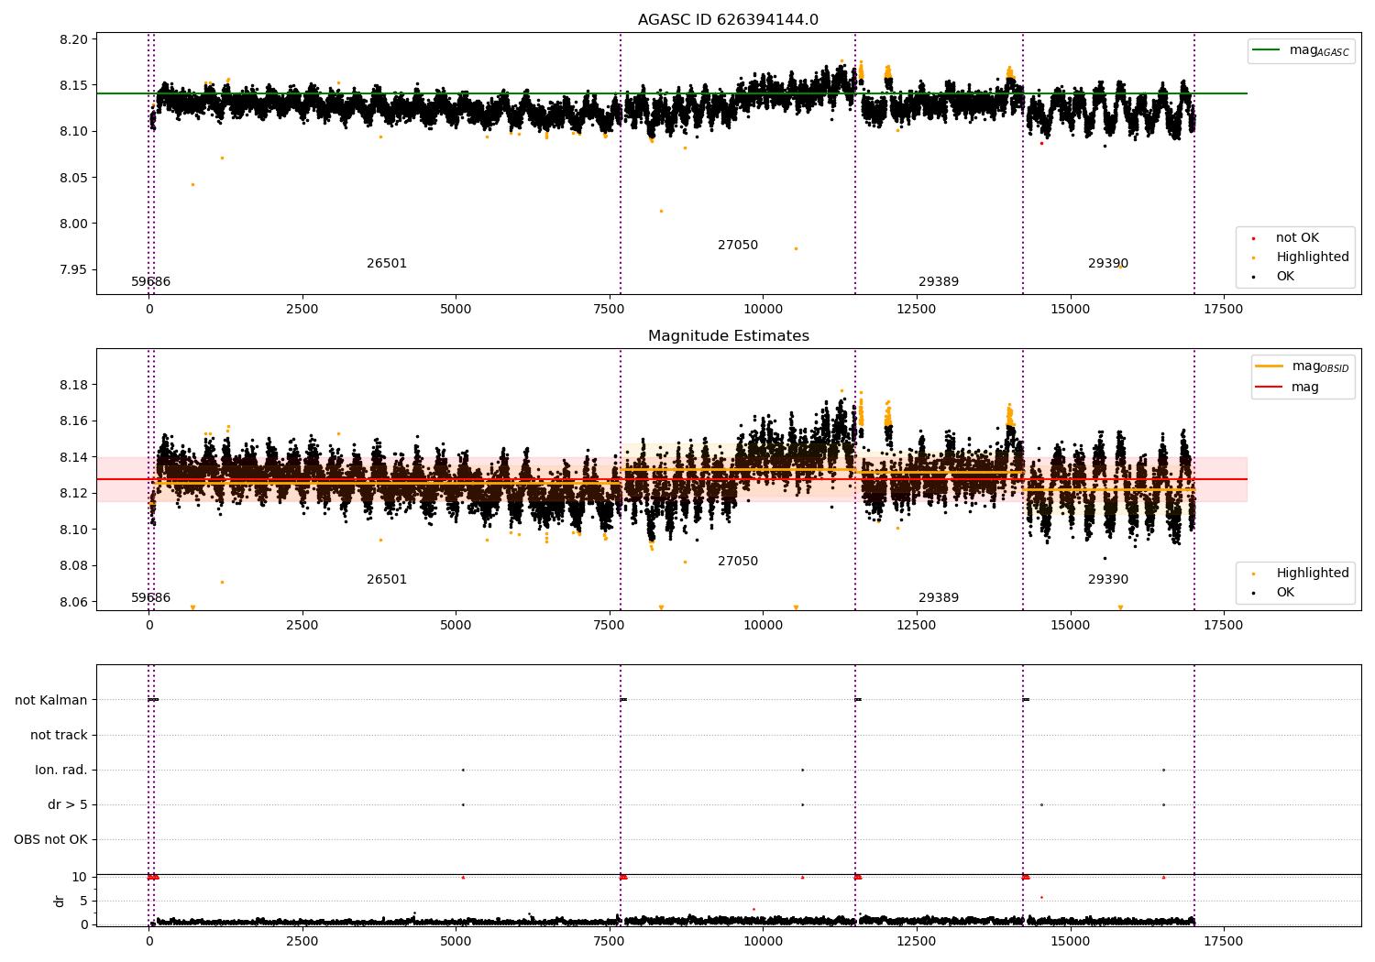This screenshot has height=962, width=1375.
Task: Click the rotated "dr" axis label
Action: pos(60,901)
